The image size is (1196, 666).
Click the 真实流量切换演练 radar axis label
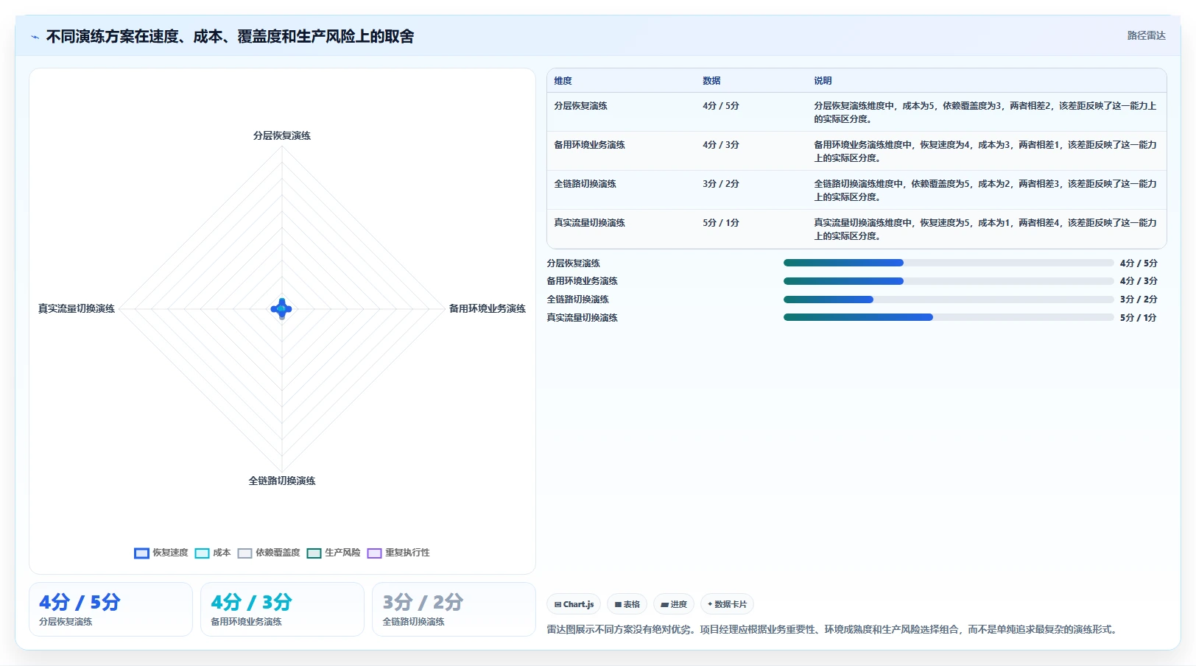coord(77,308)
